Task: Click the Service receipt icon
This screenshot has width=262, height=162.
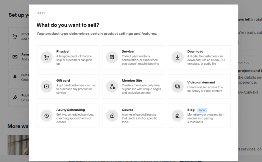Action: [112, 58]
